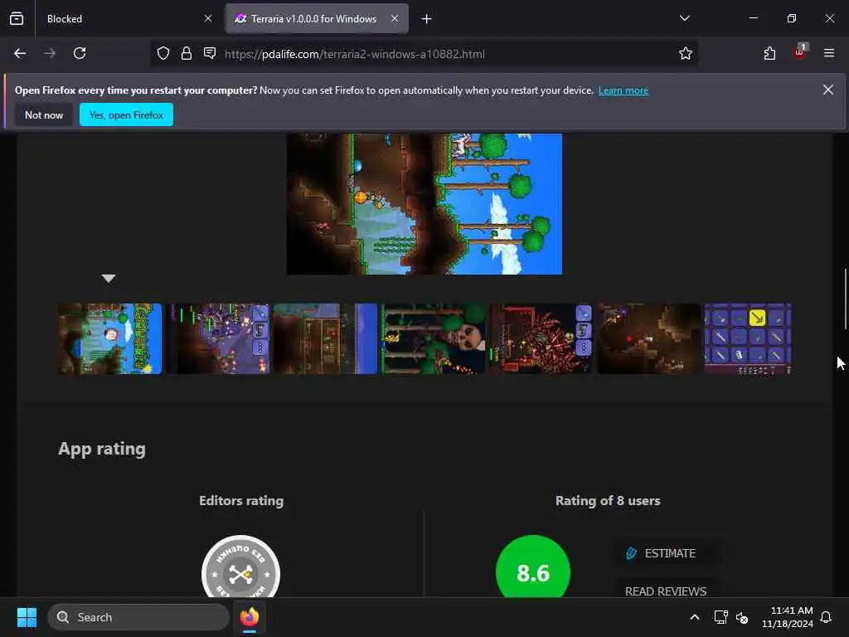Select the dark cave thumbnail

click(648, 338)
